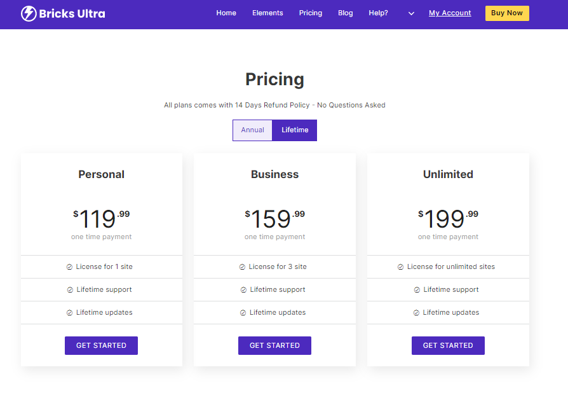Select the Lifetime pricing option
The width and height of the screenshot is (568, 414).
pyautogui.click(x=295, y=130)
